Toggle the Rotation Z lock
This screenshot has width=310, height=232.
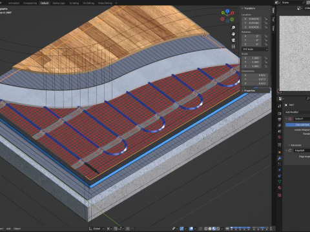[265, 44]
